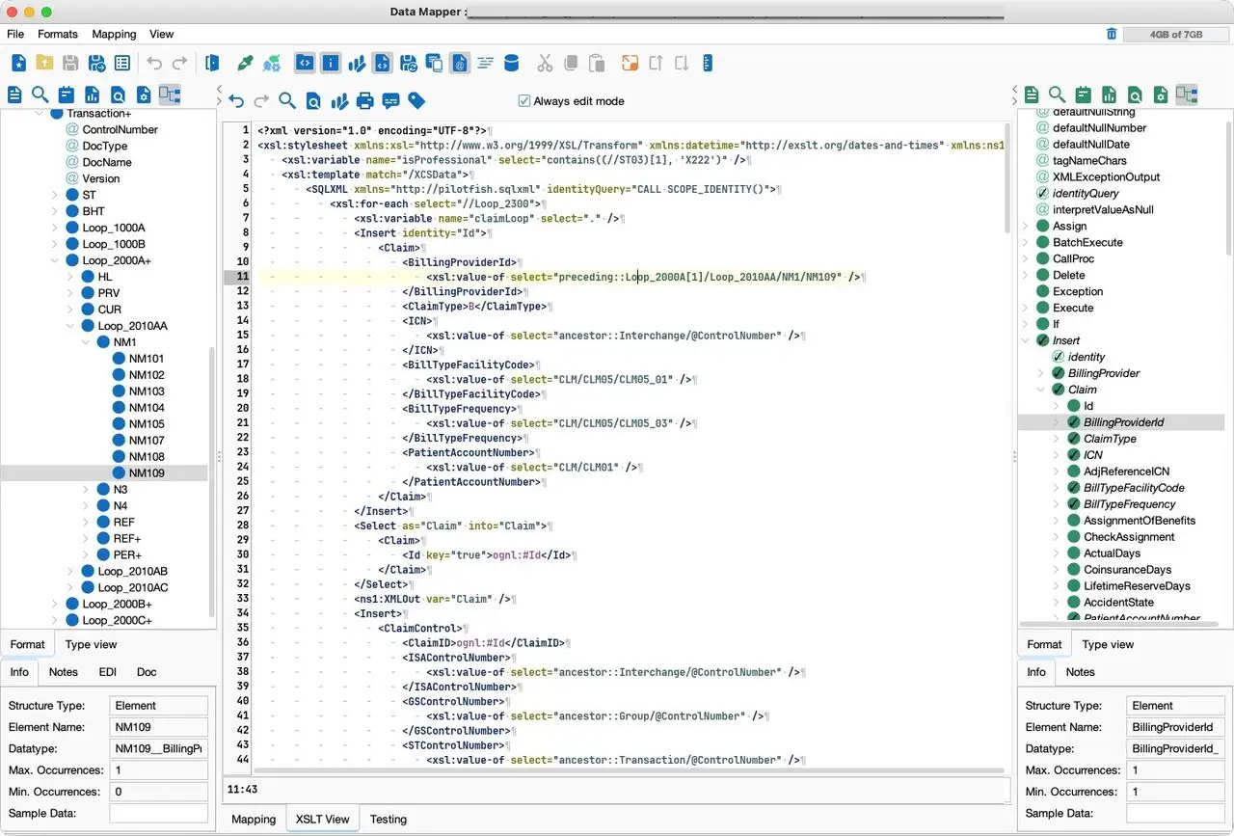This screenshot has width=1234, height=836.
Task: Select ClaimType in the target tree
Action: [1110, 439]
